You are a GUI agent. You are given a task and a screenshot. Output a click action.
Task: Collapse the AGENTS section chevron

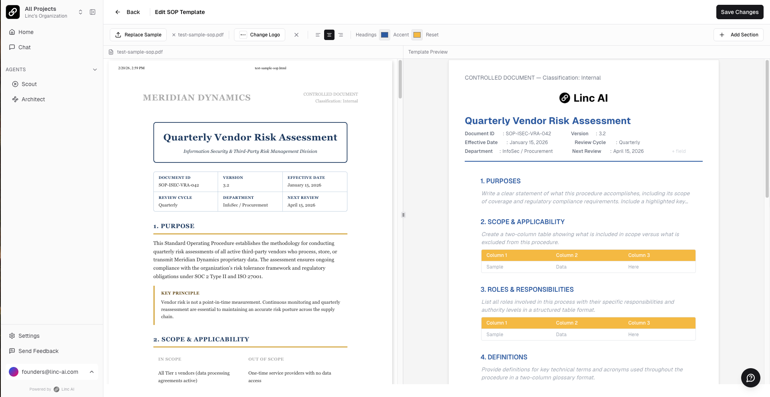coord(95,70)
